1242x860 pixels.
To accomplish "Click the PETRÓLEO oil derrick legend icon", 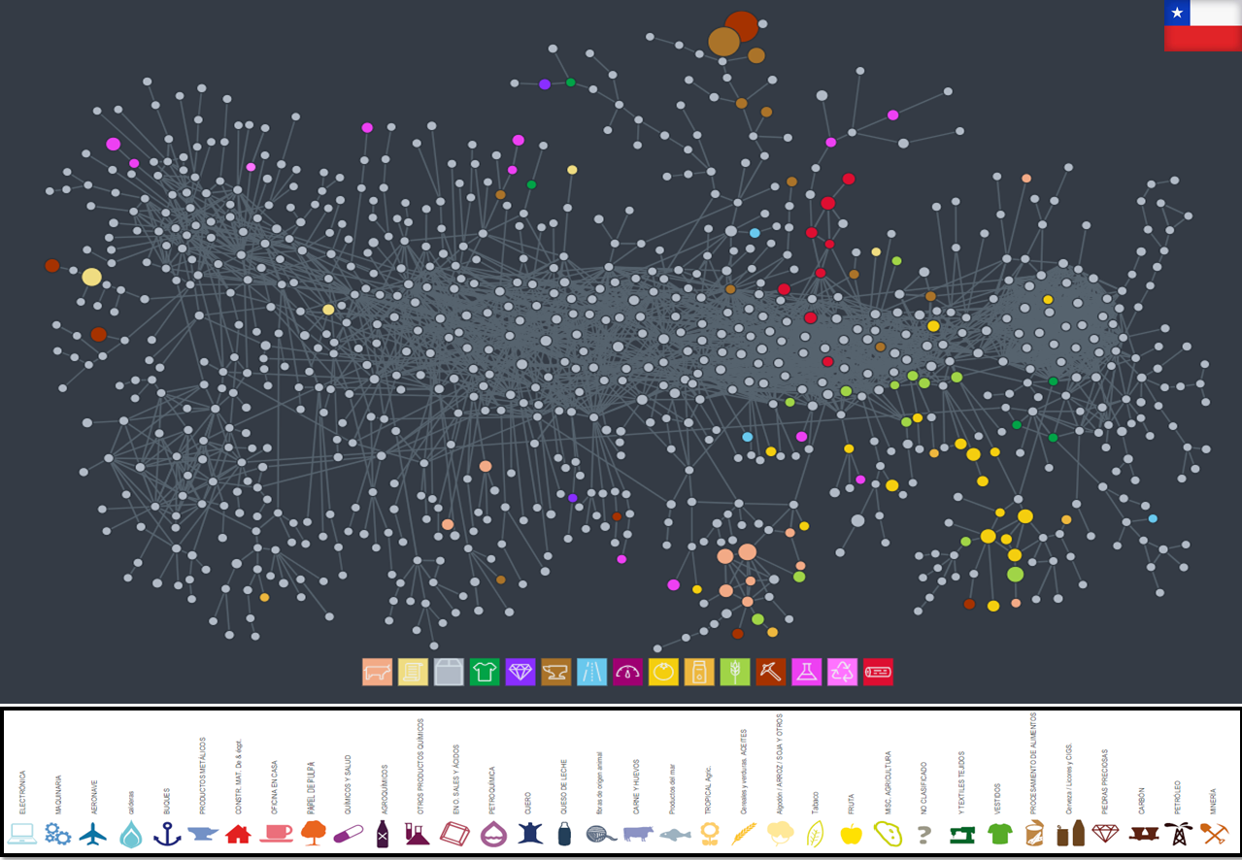I will [1178, 834].
